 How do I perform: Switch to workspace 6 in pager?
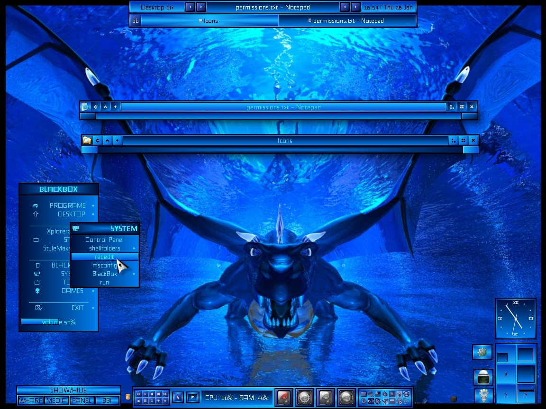pyautogui.click(x=526, y=394)
